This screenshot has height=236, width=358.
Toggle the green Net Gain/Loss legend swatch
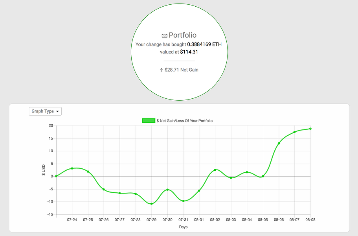pos(149,121)
